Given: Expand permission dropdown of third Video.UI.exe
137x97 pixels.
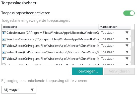Looking at the screenshot, I should point(115,59).
